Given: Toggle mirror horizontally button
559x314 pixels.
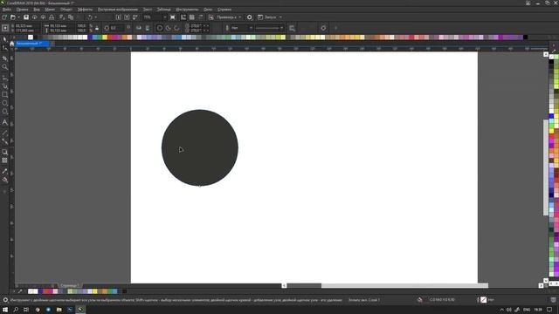Looking at the screenshot, I should point(139,28).
